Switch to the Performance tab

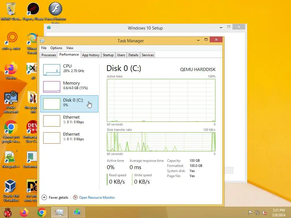tap(69, 54)
